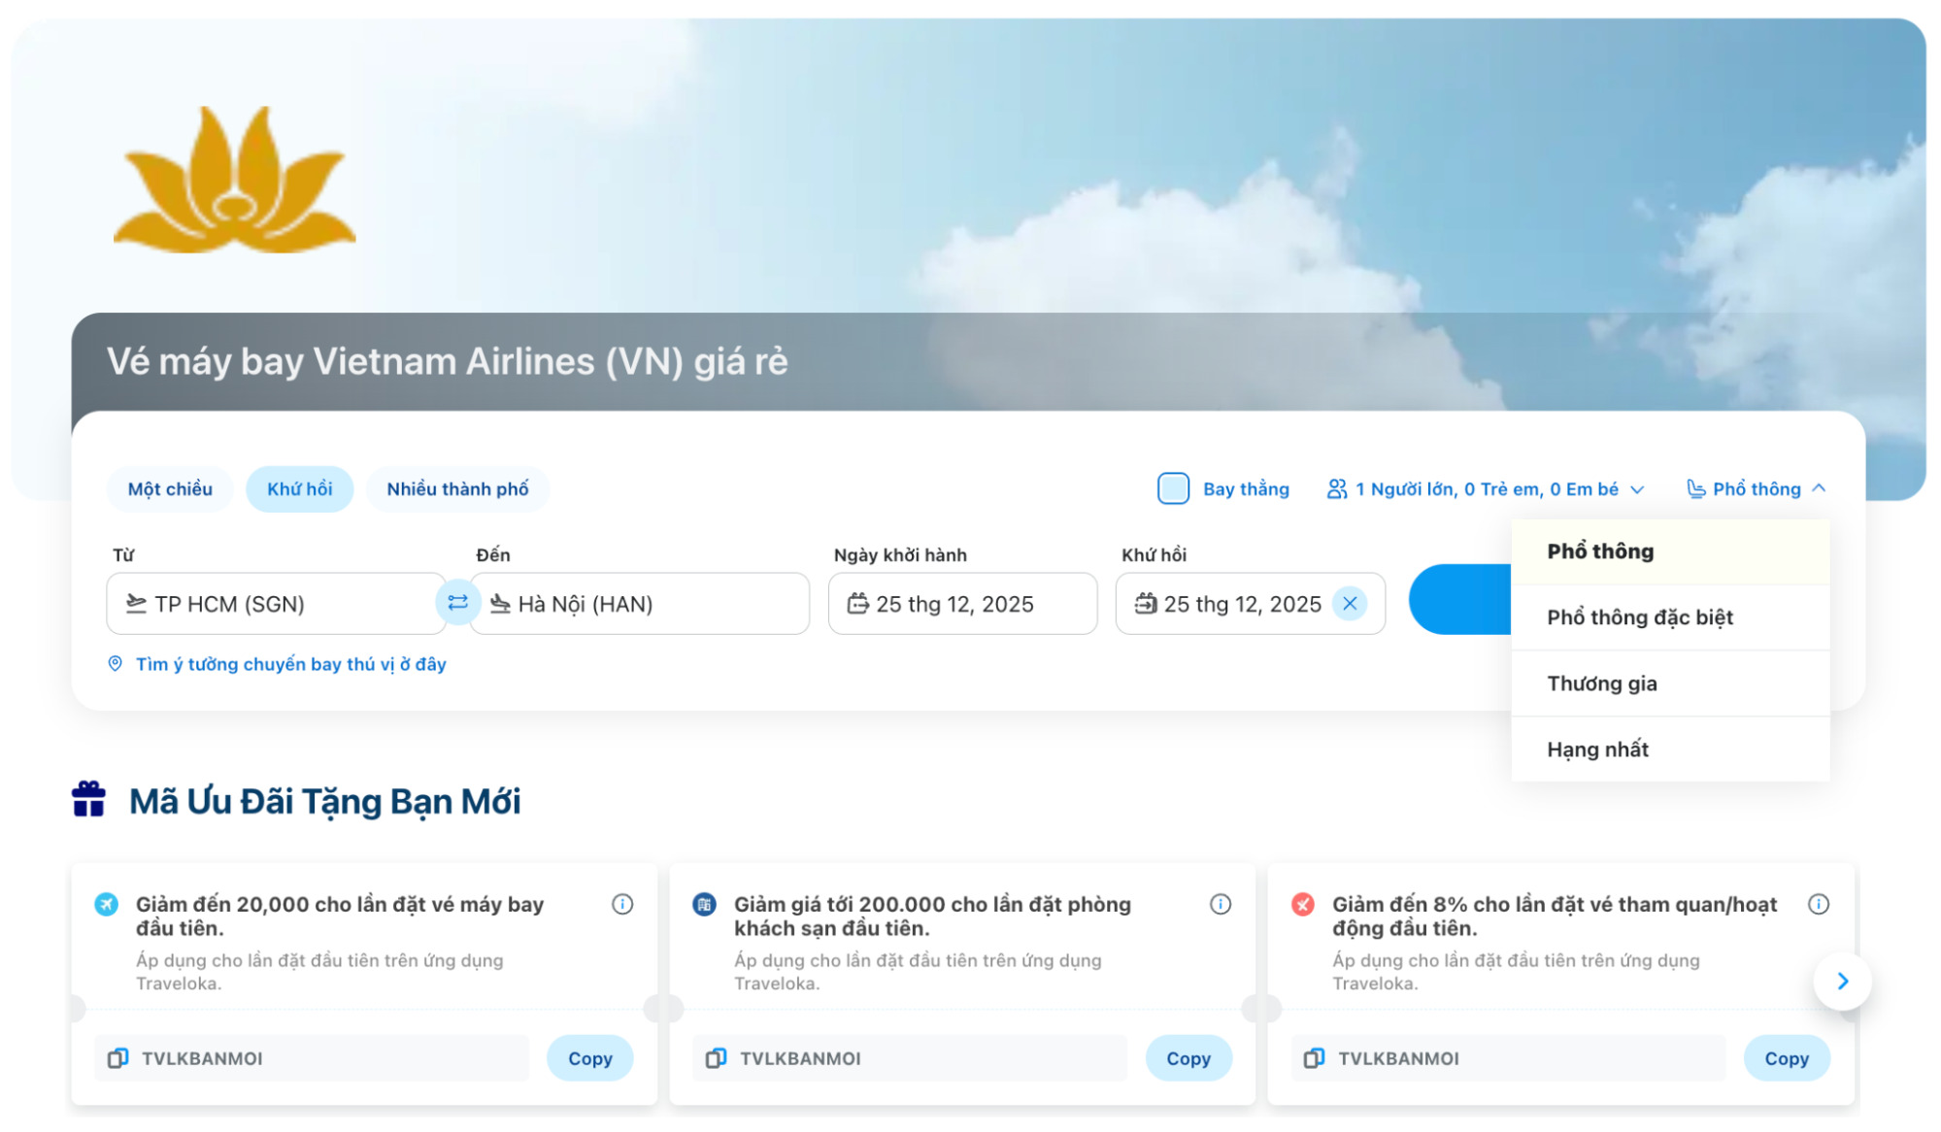Viewport: 1941px width, 1132px height.
Task: Open the departure date picker
Action: (961, 603)
